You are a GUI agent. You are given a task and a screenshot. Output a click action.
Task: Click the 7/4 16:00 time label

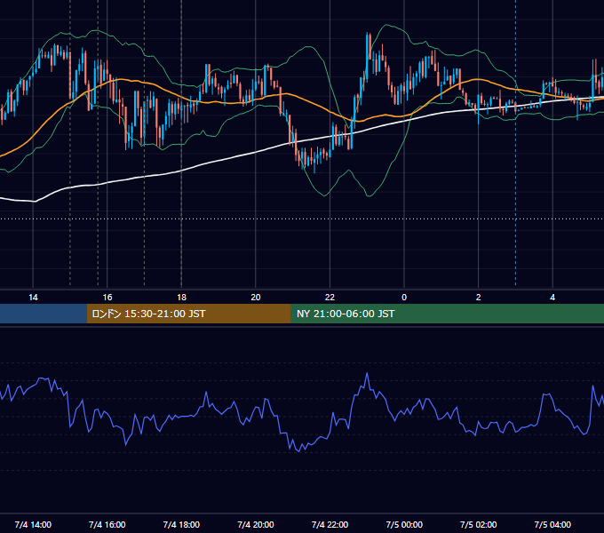pyautogui.click(x=107, y=524)
